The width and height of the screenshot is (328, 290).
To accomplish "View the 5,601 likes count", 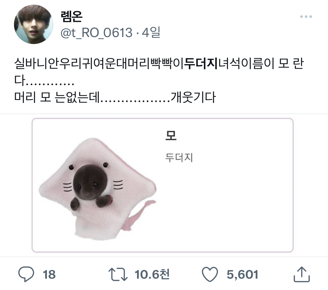I will coord(243,275).
